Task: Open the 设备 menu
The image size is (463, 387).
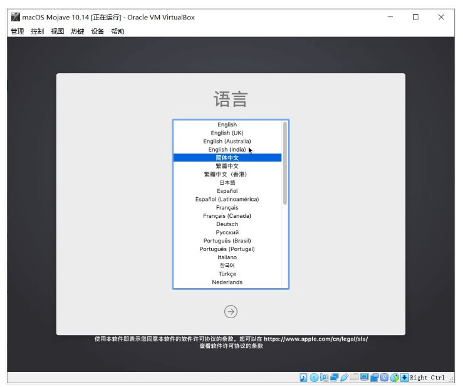Action: (98, 31)
